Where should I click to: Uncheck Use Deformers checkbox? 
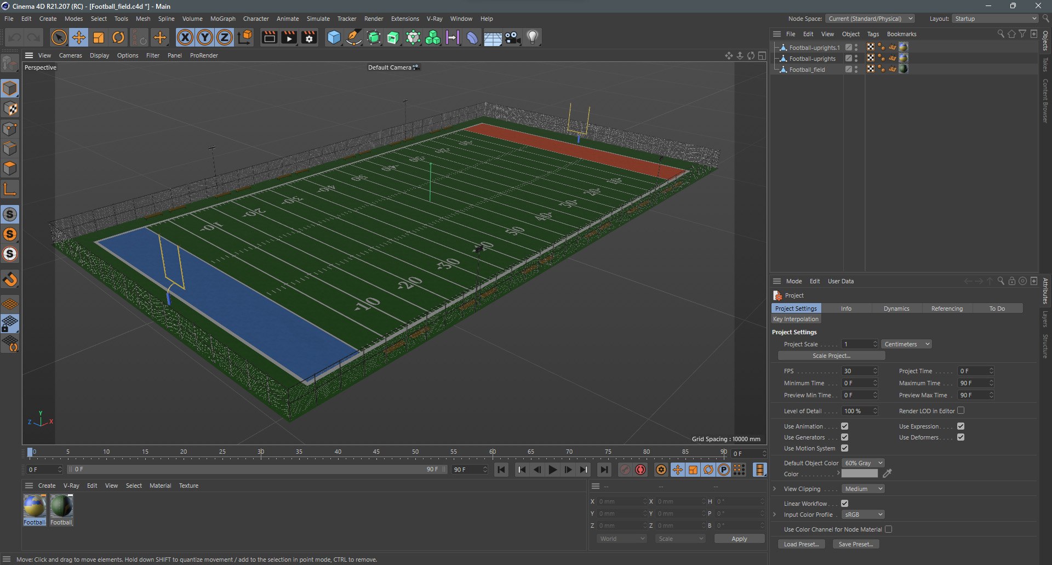[x=960, y=437]
